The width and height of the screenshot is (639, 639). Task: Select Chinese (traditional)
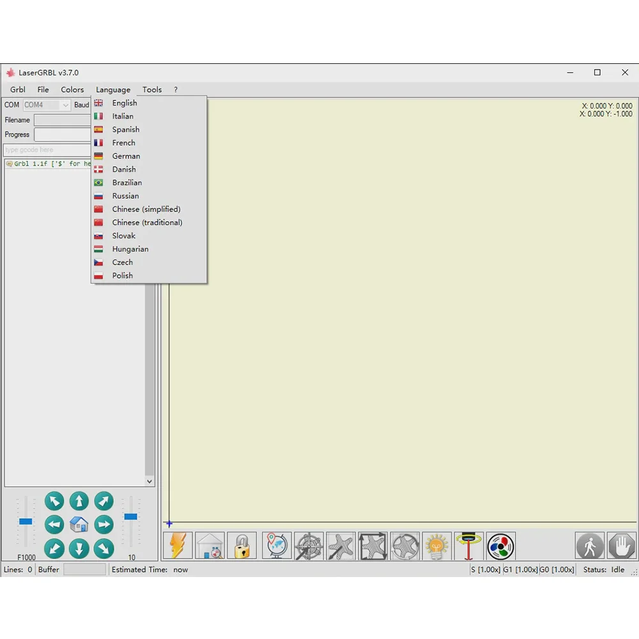pos(149,222)
